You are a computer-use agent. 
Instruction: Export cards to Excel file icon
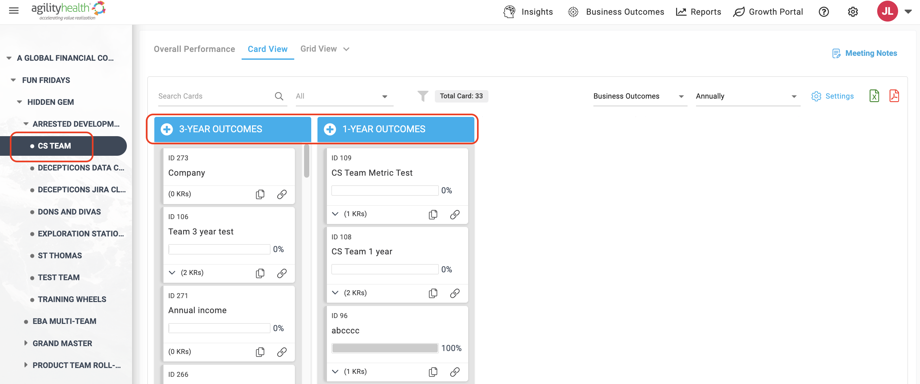pyautogui.click(x=874, y=96)
